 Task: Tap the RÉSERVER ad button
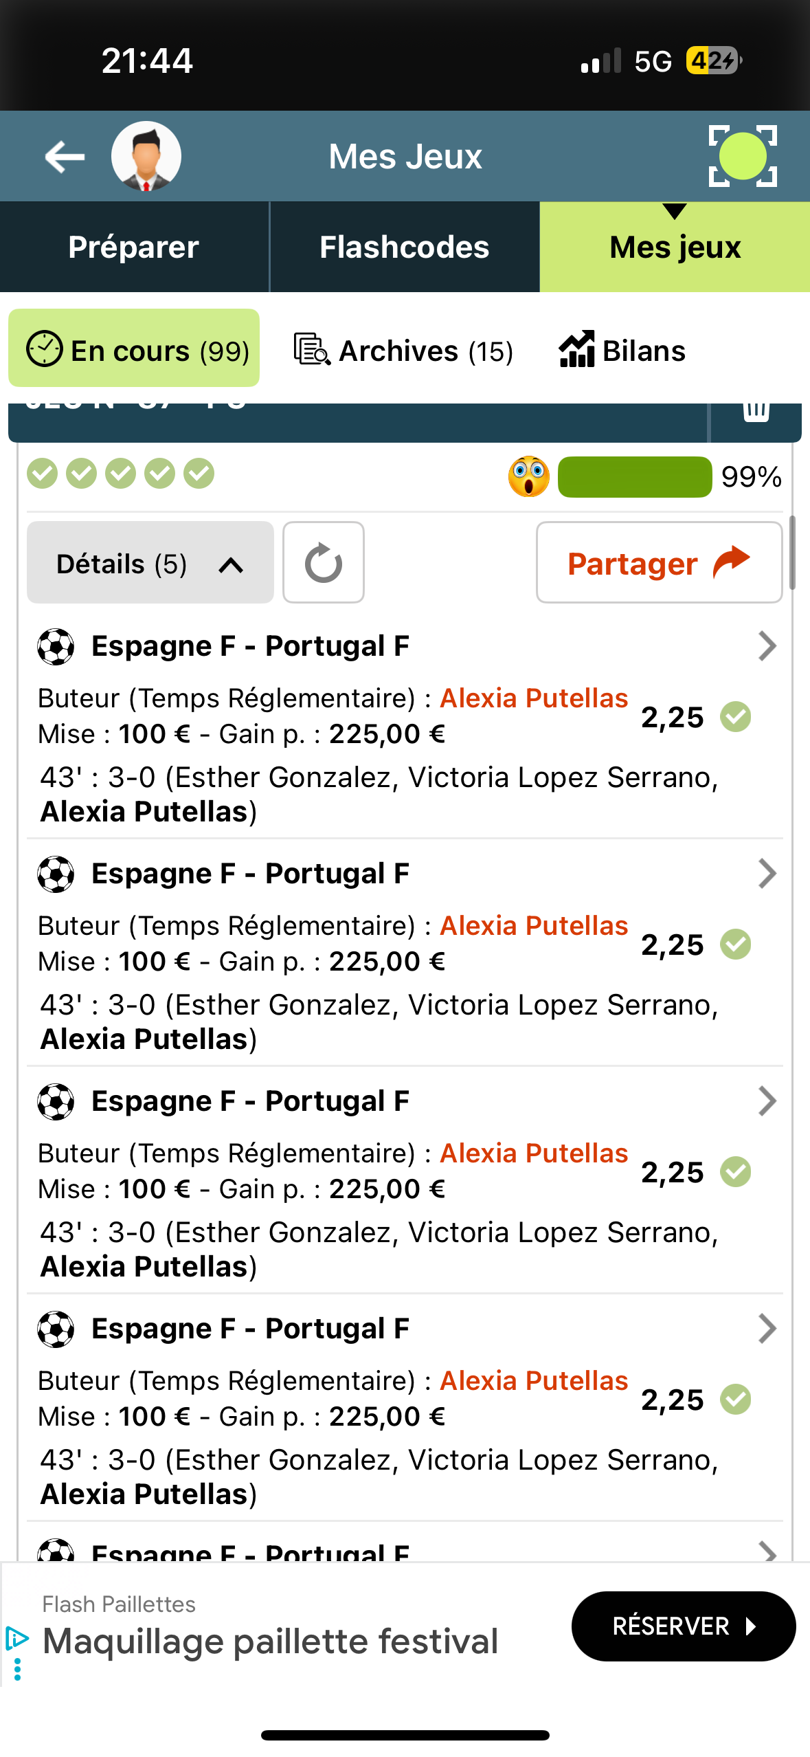(x=684, y=1626)
